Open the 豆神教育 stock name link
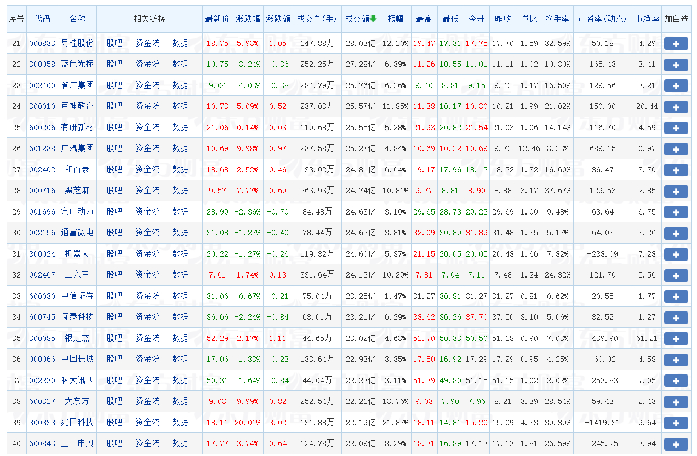Screen dimensions: 697x456 click(x=77, y=106)
